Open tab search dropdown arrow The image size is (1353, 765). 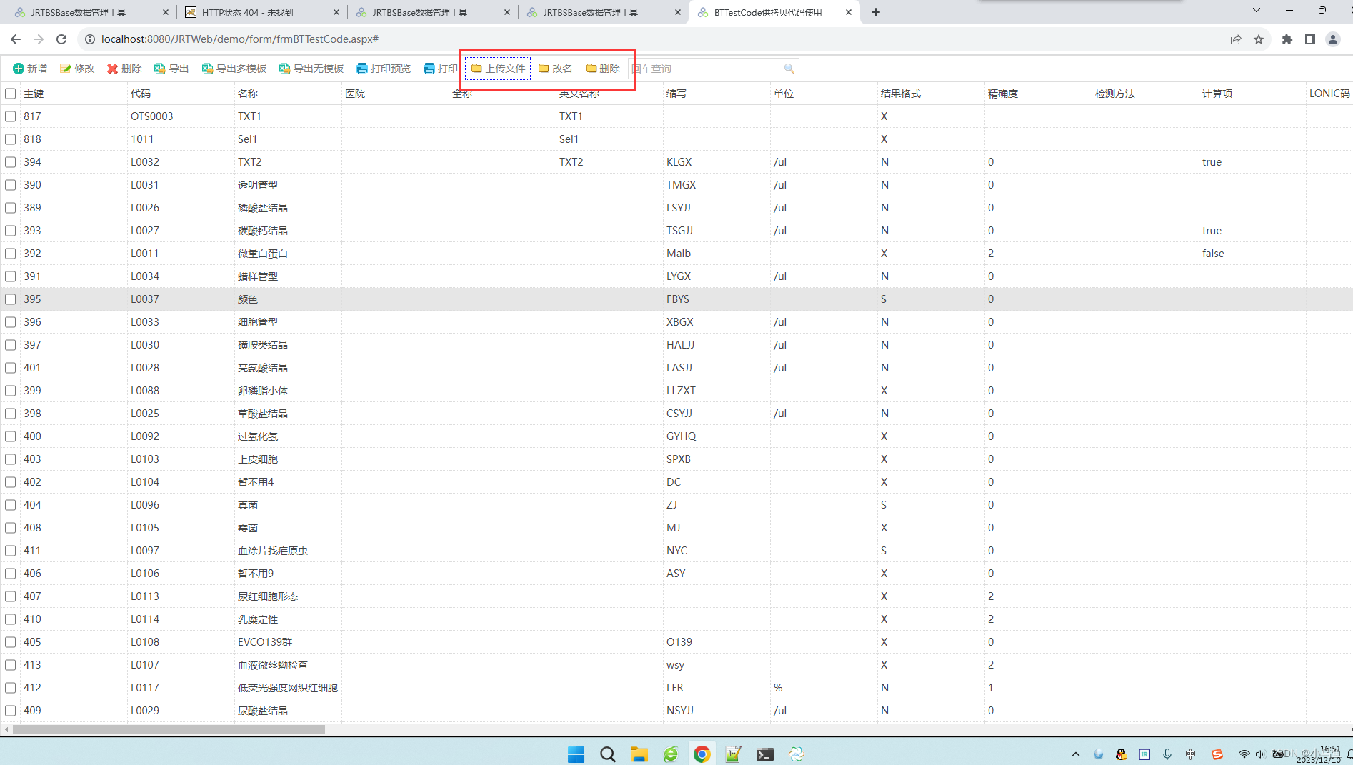coord(1257,10)
